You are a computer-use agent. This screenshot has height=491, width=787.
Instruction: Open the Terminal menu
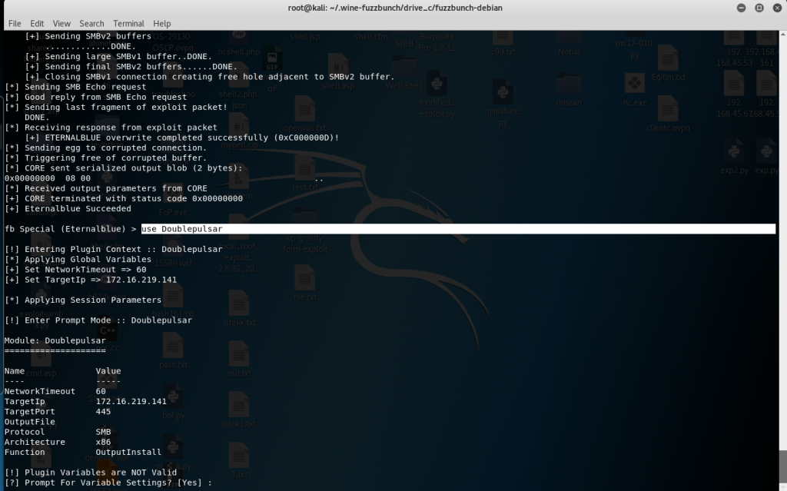(x=128, y=24)
